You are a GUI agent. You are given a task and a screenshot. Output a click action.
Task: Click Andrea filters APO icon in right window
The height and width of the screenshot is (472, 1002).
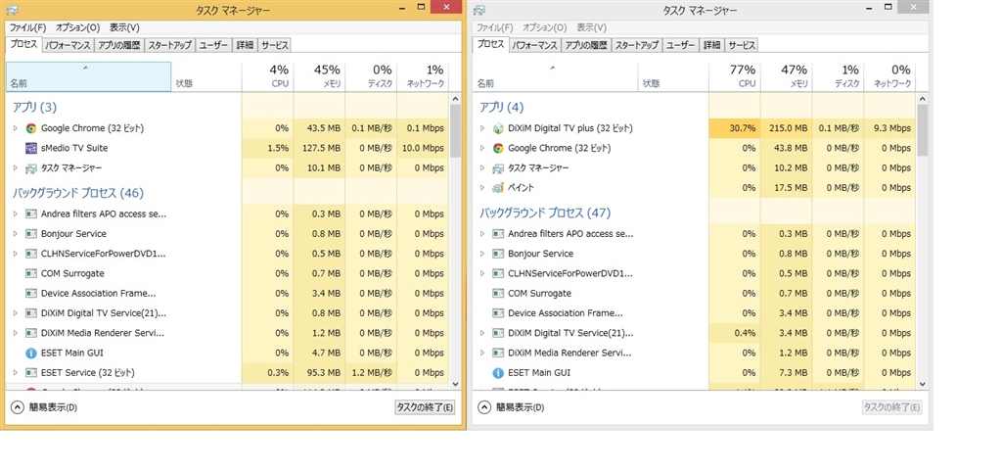(498, 233)
